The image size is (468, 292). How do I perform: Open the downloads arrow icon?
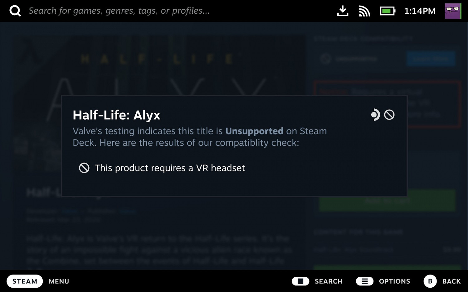click(x=343, y=11)
